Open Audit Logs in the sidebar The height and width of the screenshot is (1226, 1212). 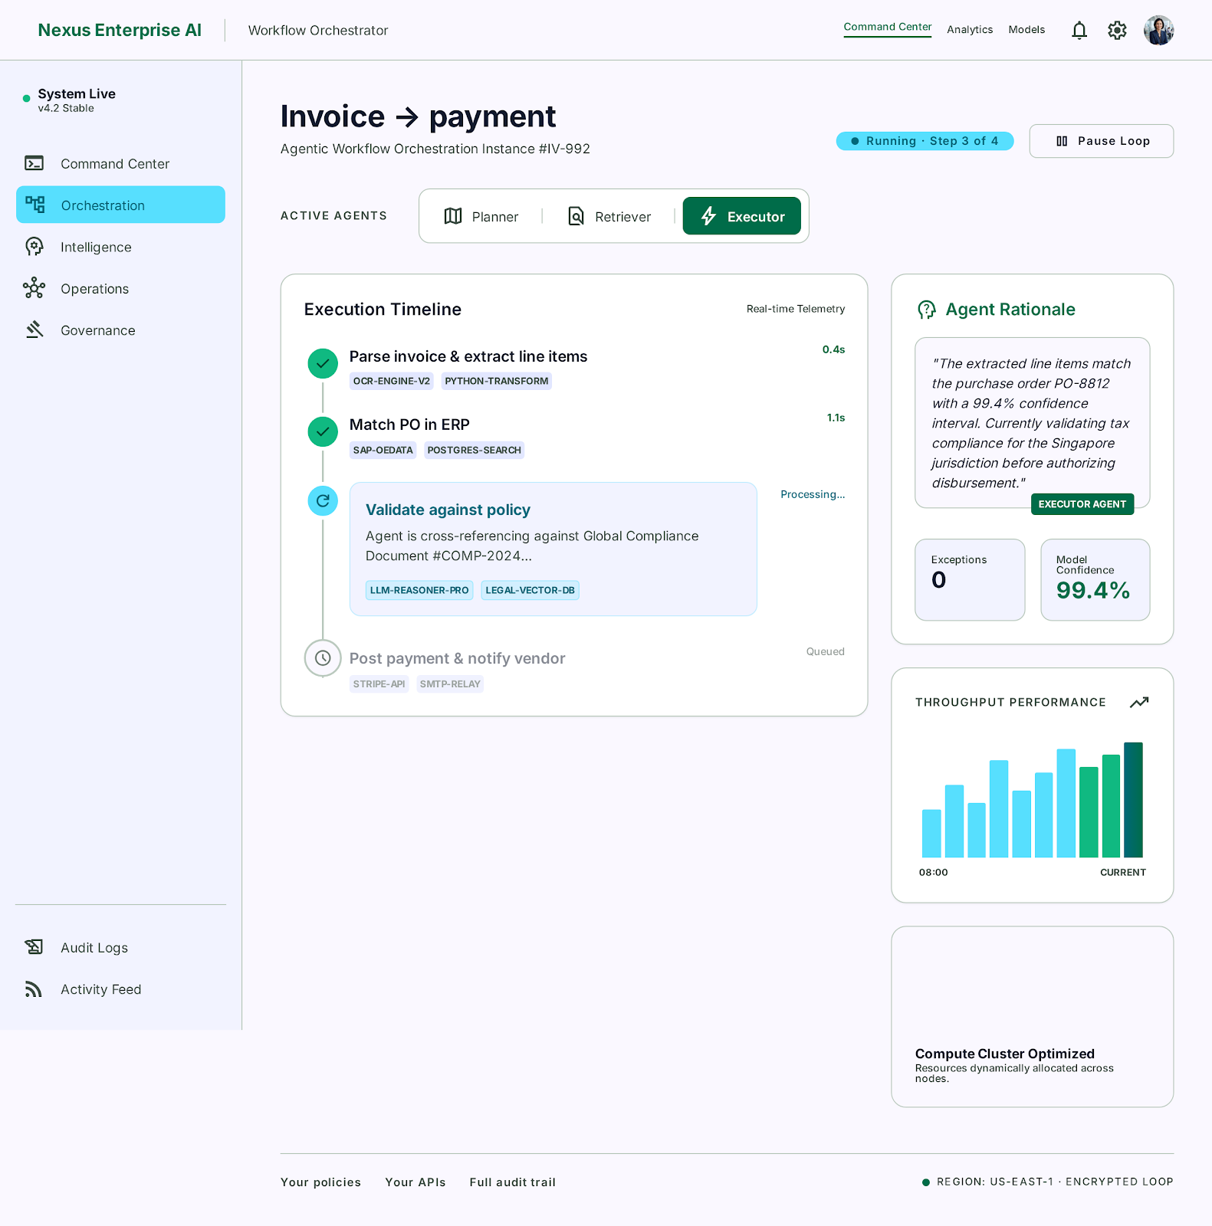120,947
